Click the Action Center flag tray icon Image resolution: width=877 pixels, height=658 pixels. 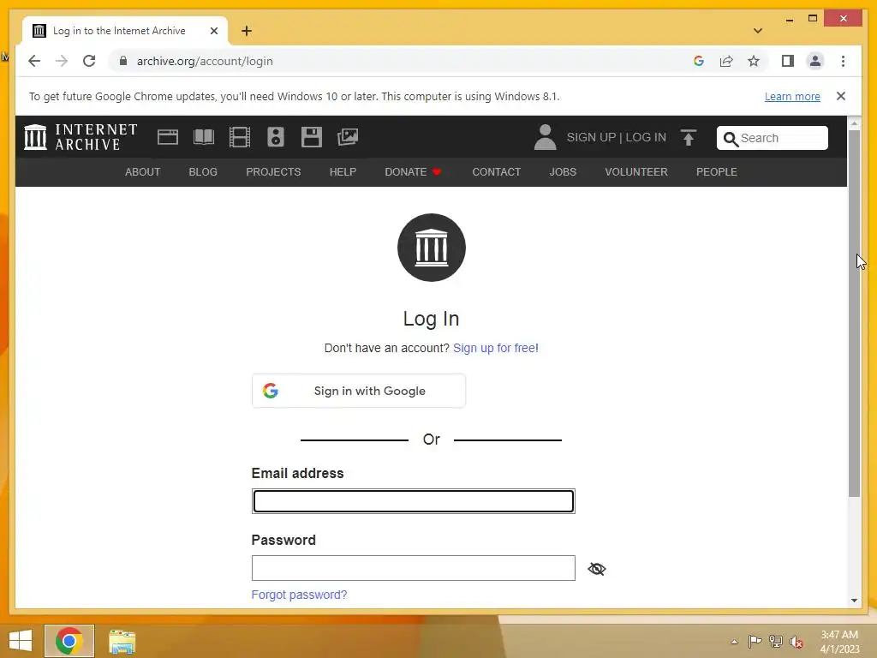[755, 642]
